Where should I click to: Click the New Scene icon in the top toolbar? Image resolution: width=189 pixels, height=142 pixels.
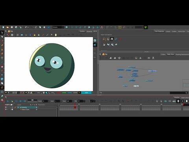[x=3, y=27]
